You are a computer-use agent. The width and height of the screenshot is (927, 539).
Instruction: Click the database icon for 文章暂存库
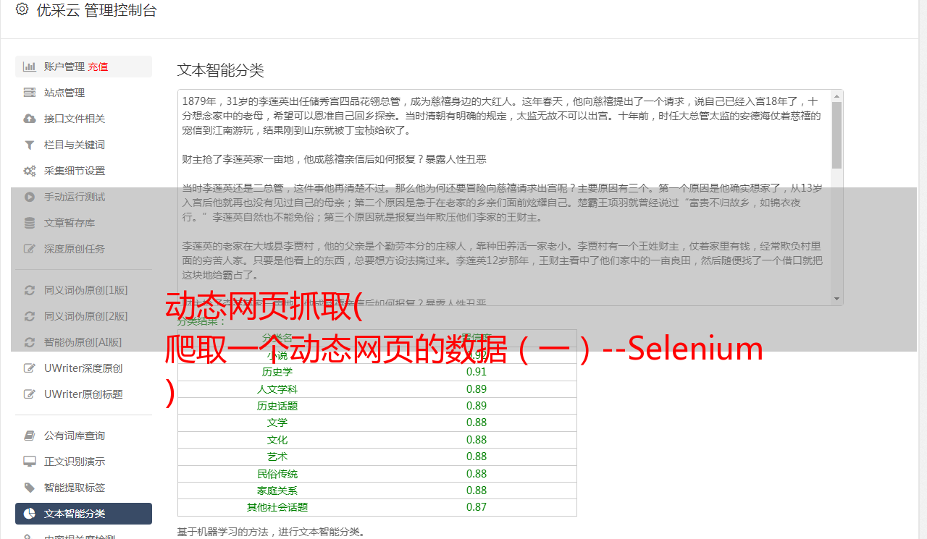30,223
